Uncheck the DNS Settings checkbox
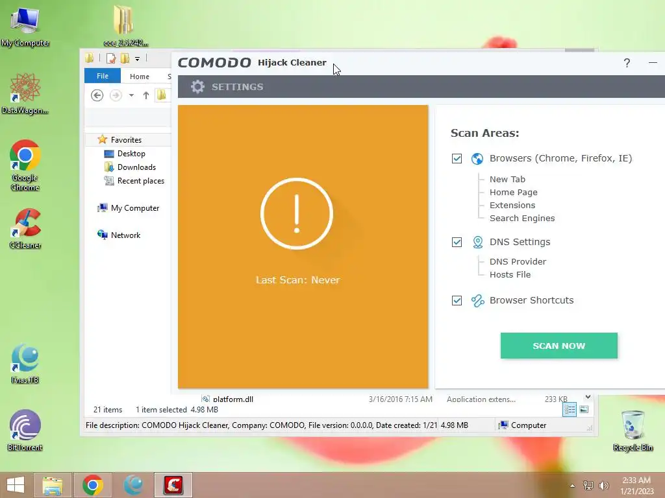Screen dimensions: 665x498 pos(457,243)
